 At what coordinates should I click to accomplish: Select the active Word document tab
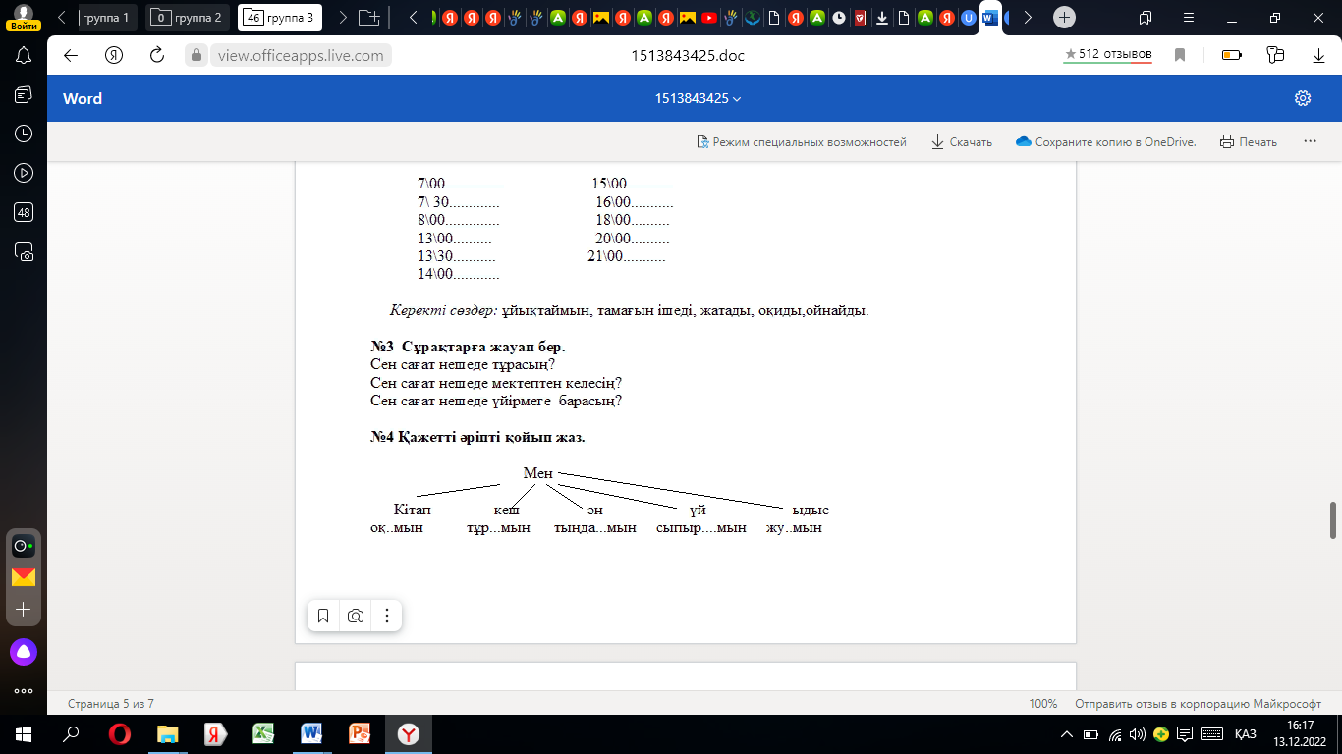coord(989,18)
